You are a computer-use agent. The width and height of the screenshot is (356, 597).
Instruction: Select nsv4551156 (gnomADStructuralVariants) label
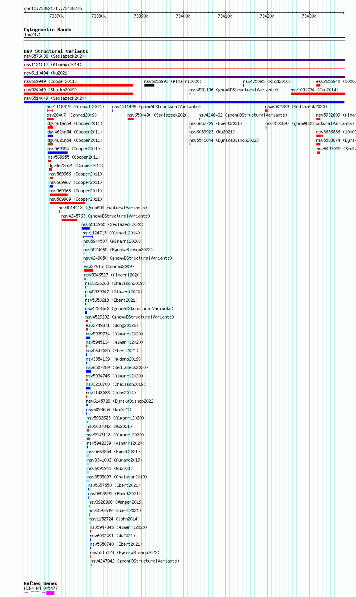pyautogui.click(x=234, y=90)
